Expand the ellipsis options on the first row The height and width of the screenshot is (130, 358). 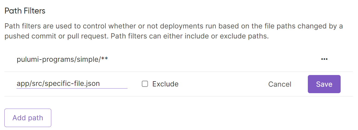coord(324,59)
